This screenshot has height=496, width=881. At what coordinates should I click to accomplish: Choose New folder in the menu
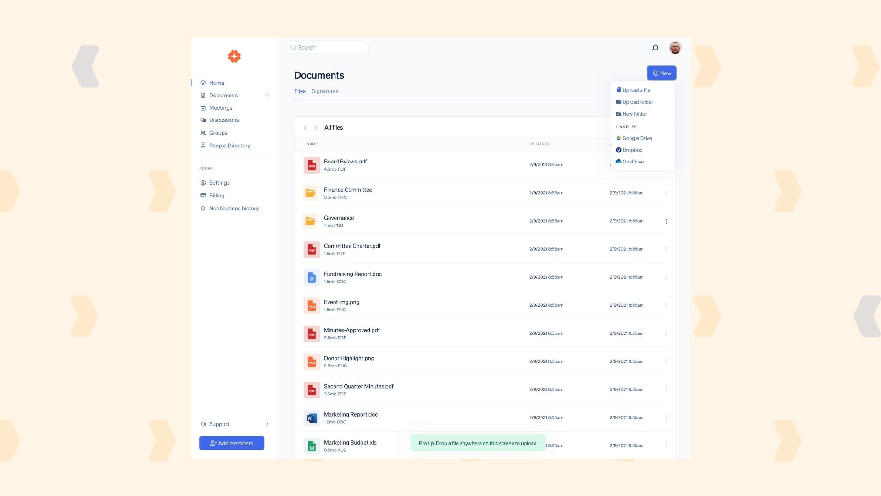point(635,113)
